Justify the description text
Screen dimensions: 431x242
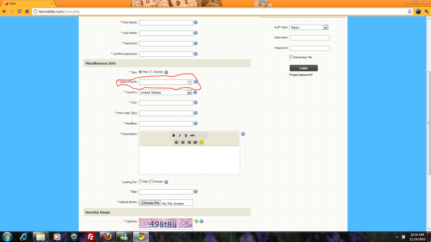(x=195, y=143)
